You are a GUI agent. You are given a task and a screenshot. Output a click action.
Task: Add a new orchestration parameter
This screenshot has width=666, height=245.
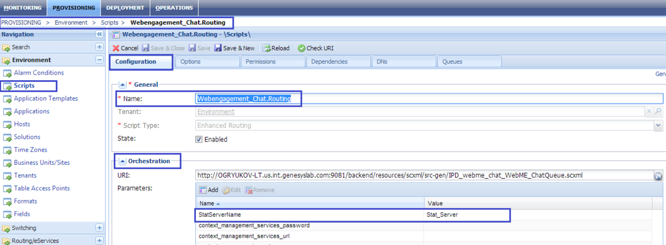coord(208,190)
